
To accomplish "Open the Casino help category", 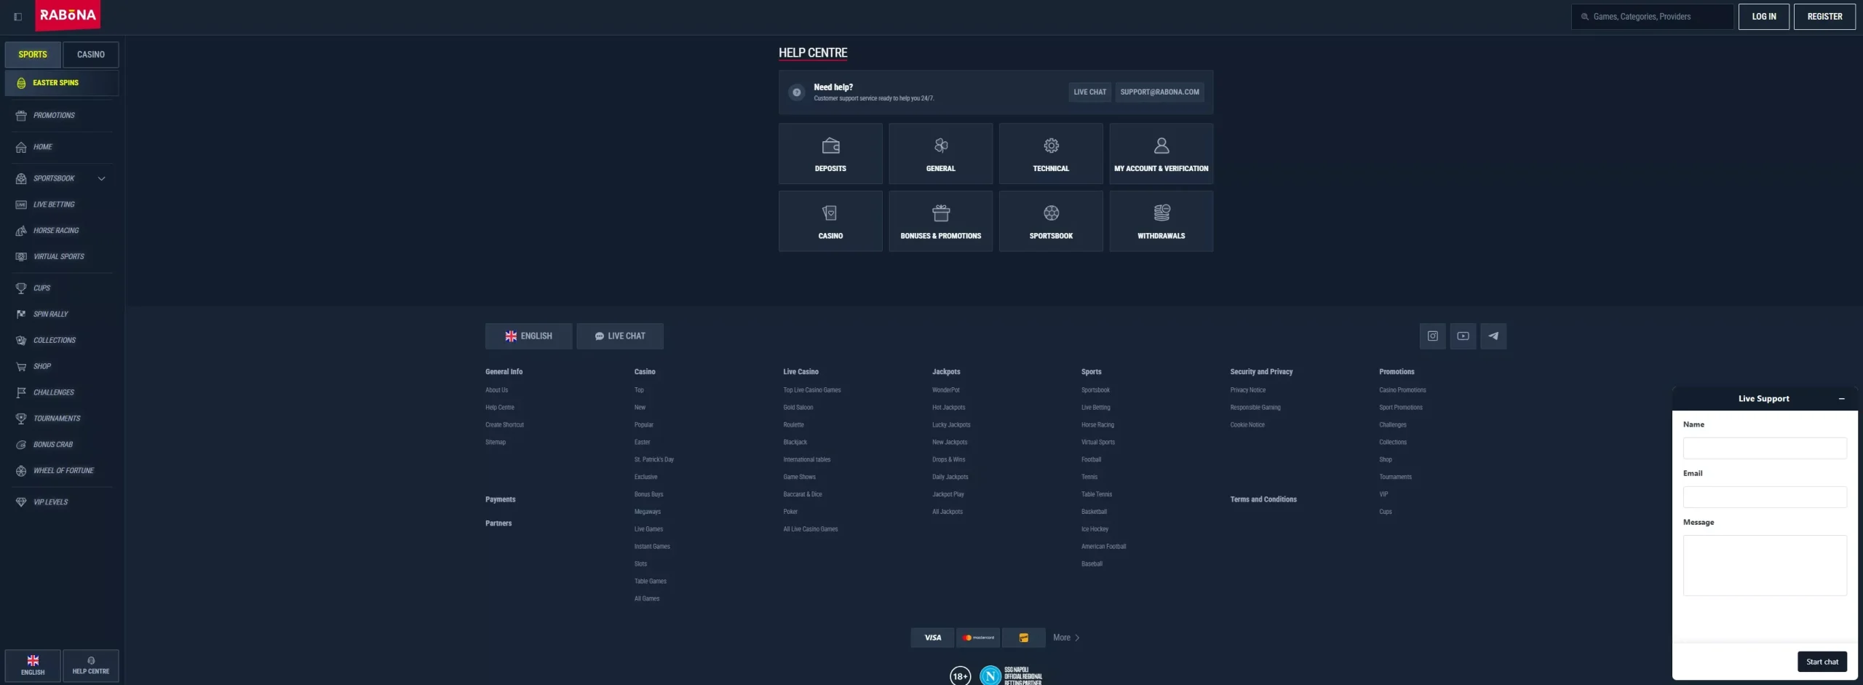I will click(830, 221).
